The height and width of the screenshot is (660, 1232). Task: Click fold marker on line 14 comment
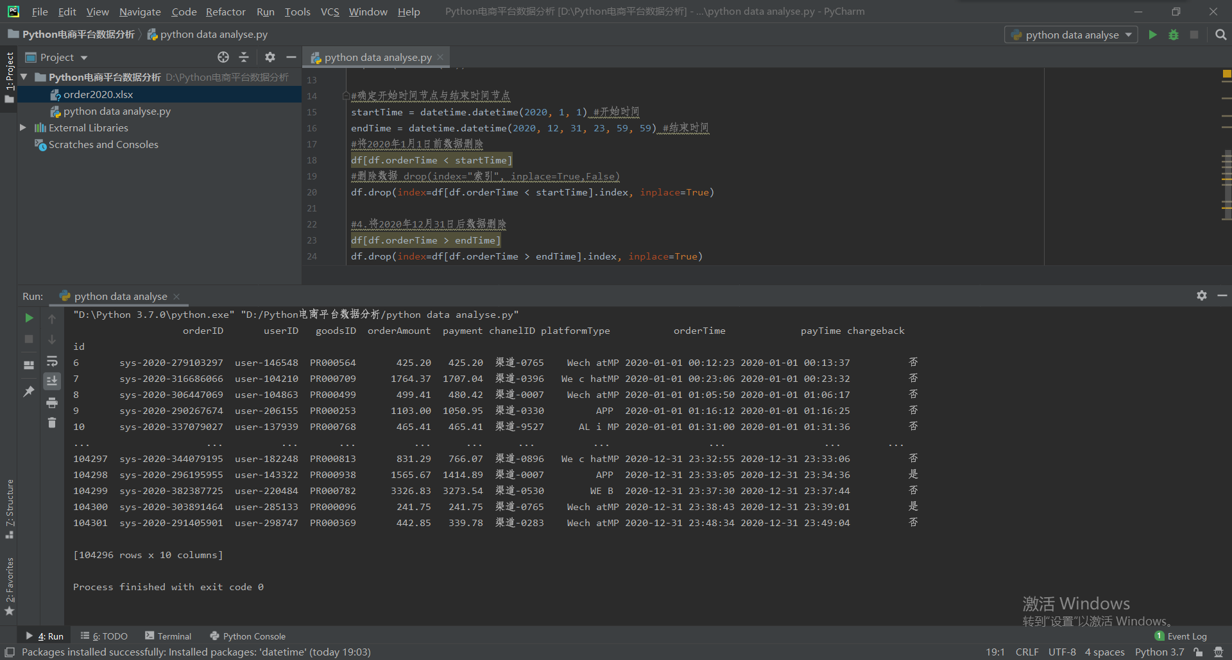pyautogui.click(x=345, y=96)
